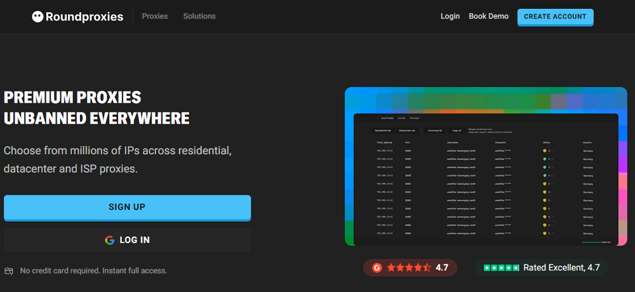Expand the Solutions navigation menu
635x292 pixels.
(x=199, y=17)
